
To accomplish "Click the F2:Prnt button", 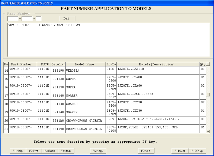I will 34,151.
